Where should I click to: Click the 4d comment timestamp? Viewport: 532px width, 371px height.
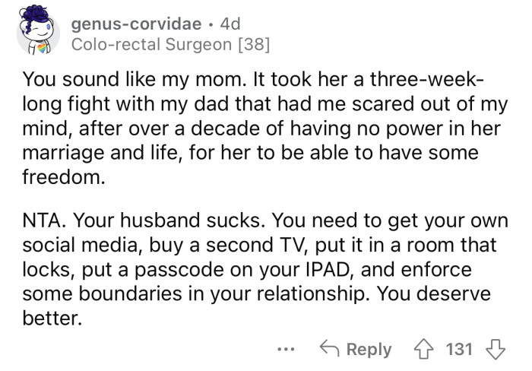pos(229,24)
